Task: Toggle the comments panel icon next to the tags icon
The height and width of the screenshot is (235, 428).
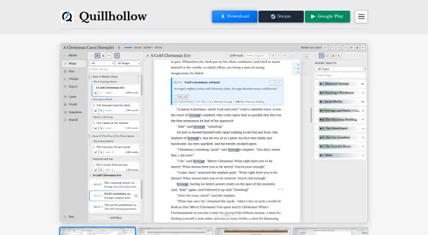Action: tap(327, 56)
